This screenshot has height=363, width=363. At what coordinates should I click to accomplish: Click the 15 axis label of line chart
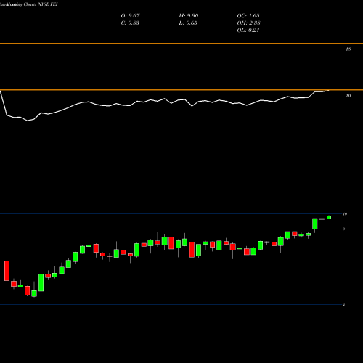tap(348, 49)
